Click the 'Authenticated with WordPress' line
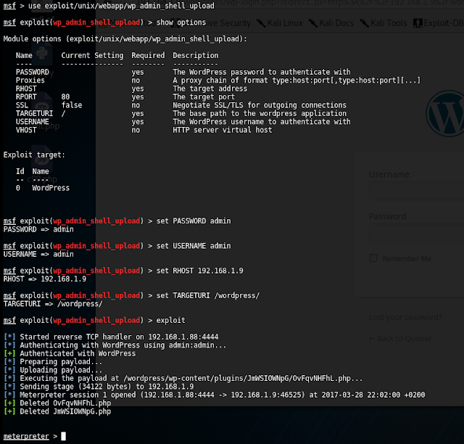 70,353
